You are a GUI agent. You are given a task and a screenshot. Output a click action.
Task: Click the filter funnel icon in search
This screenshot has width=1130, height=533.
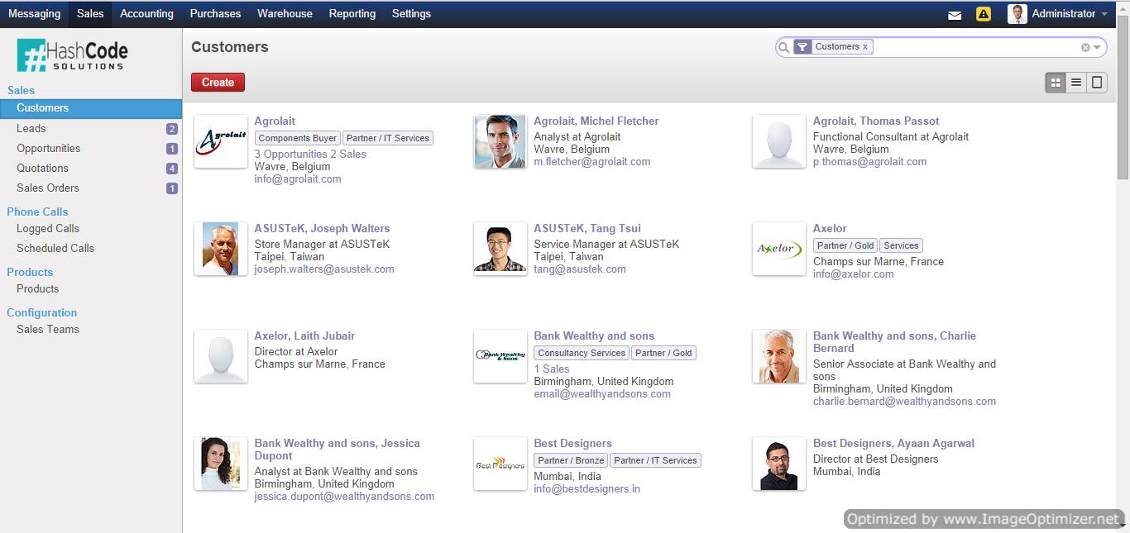coord(802,47)
